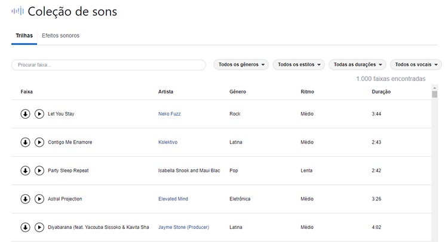Download the track Party Sleep Repeat

(x=25, y=170)
